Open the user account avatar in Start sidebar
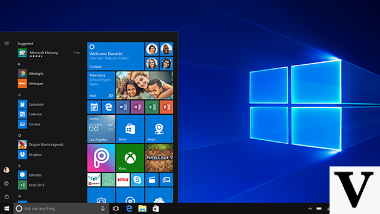The height and width of the screenshot is (214, 380). (7, 170)
